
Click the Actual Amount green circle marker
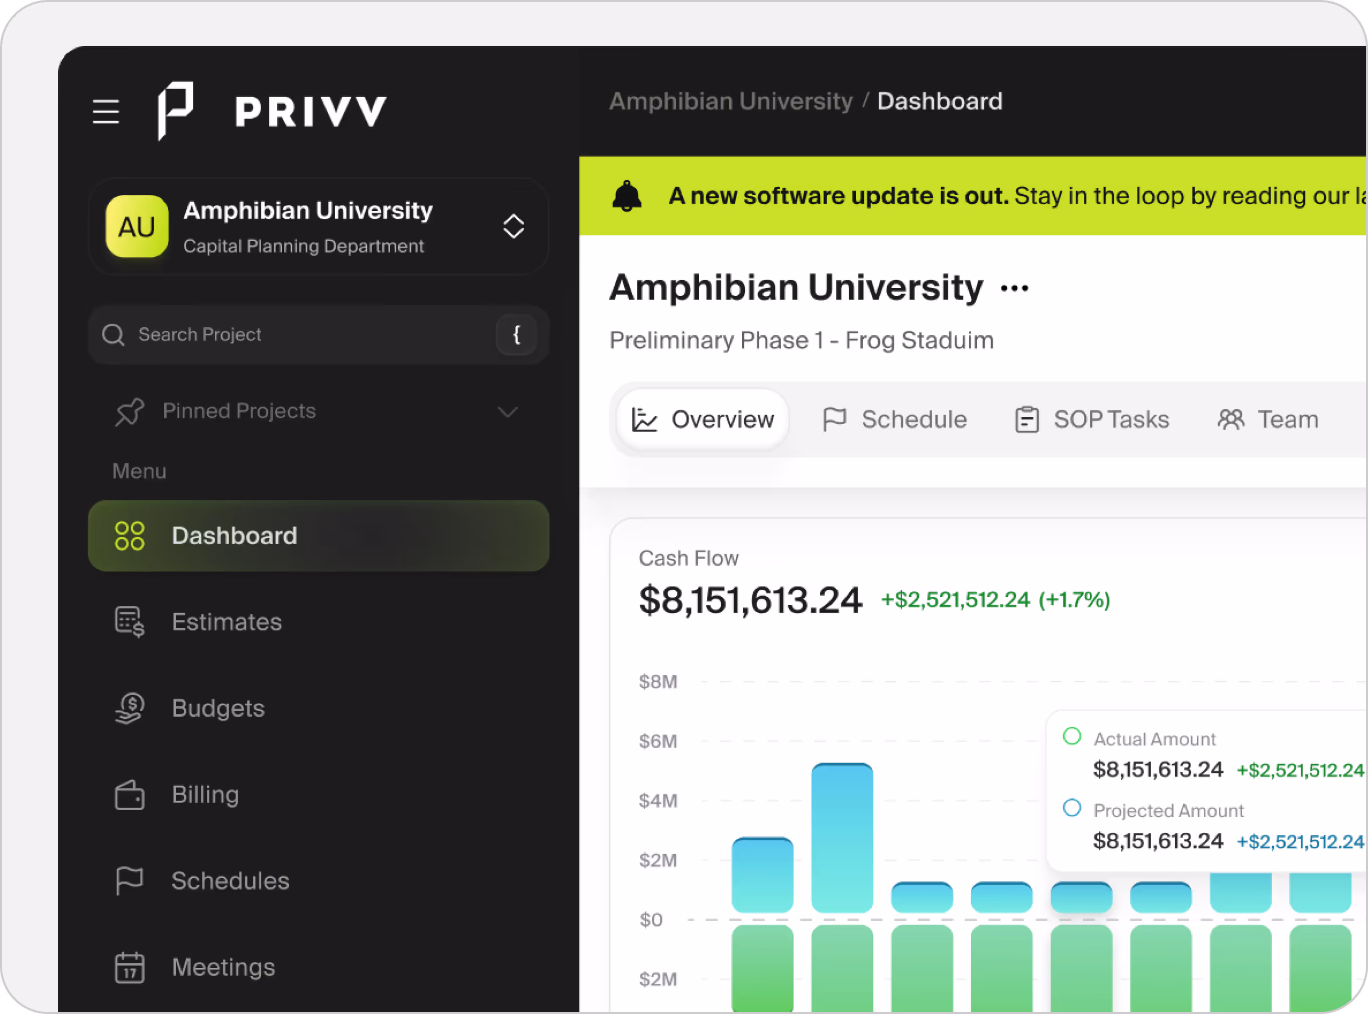(x=1071, y=736)
